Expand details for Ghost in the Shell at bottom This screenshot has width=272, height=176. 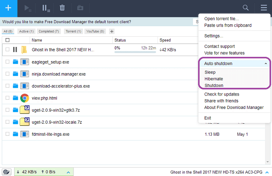coord(267,172)
